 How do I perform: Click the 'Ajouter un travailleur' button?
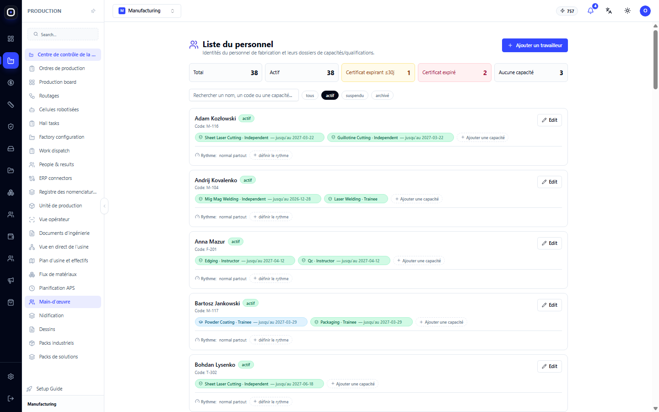click(535, 45)
